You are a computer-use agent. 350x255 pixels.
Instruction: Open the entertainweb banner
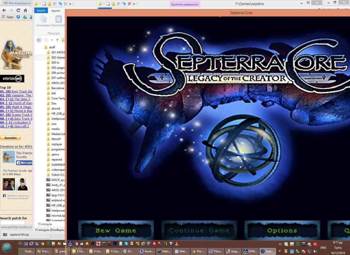tap(12, 79)
